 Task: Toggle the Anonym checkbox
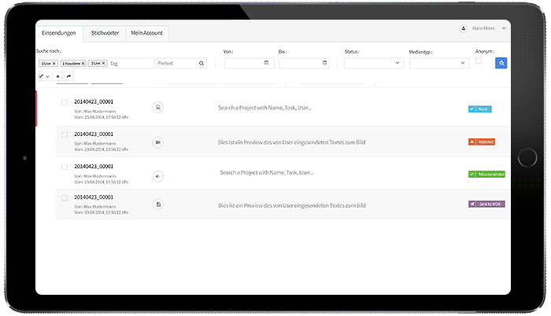(x=479, y=61)
